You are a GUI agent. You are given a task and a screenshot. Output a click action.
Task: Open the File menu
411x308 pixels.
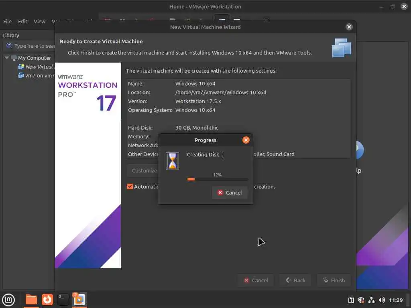tap(7, 22)
